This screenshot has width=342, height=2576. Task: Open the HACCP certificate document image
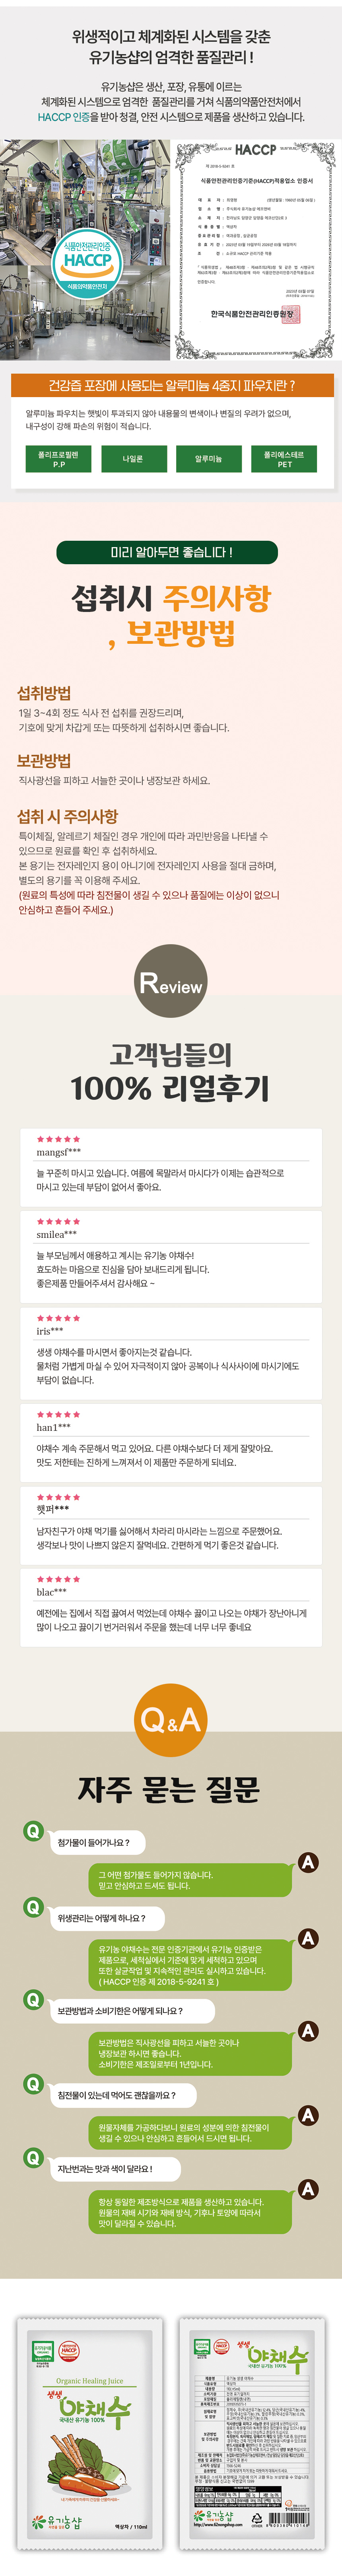tap(254, 250)
